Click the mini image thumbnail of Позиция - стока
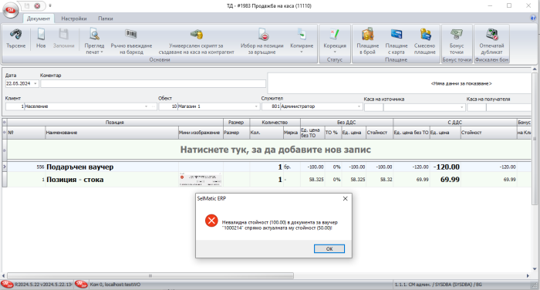Viewport: 540px width, 290px height. [201, 180]
